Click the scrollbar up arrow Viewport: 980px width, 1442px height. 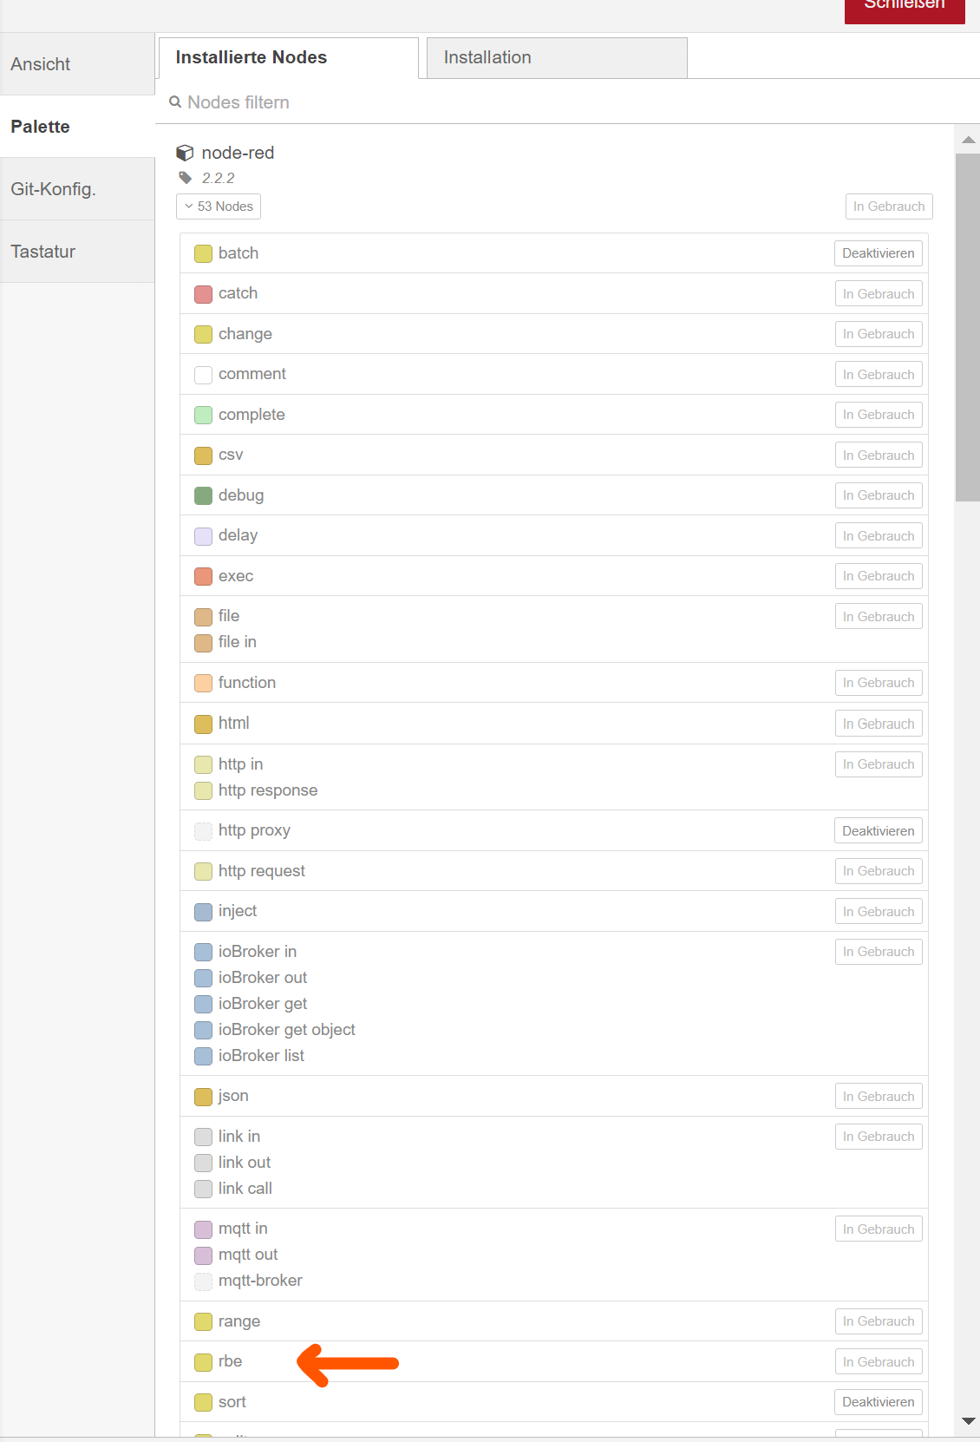pos(968,140)
